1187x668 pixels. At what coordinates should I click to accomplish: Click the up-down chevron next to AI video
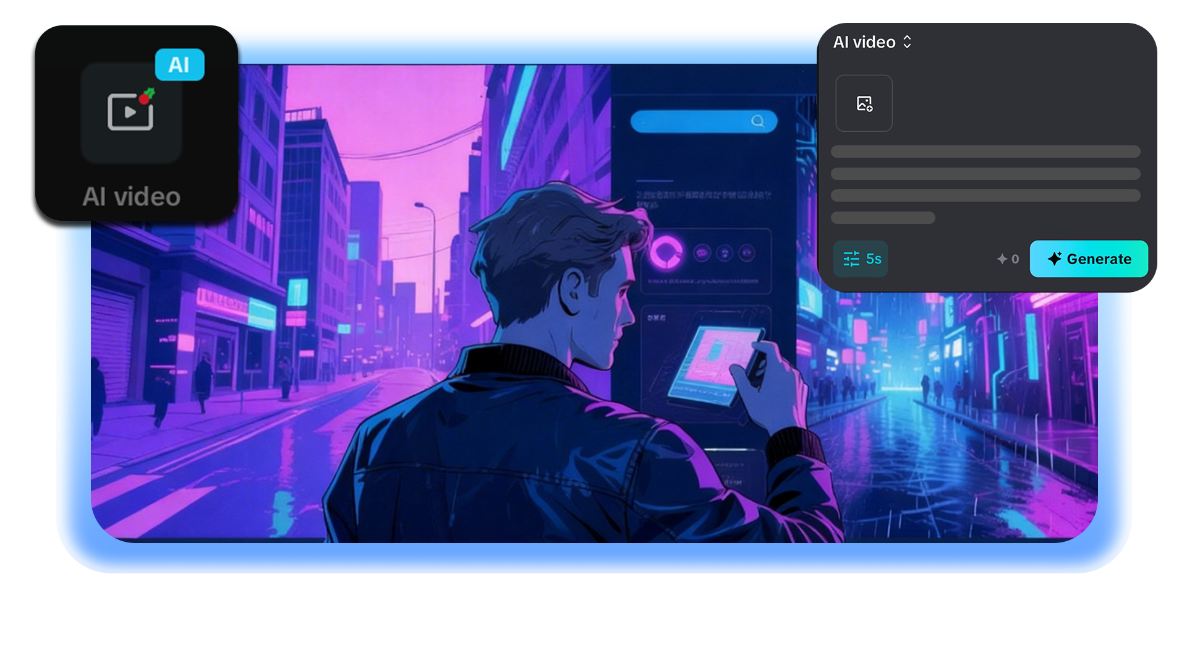pyautogui.click(x=907, y=42)
